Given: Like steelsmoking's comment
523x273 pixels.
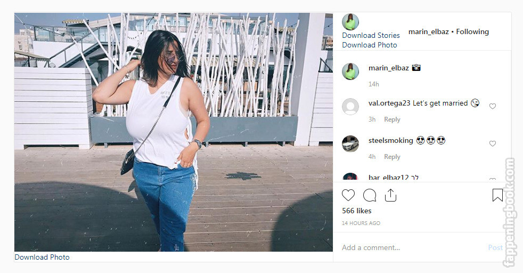Looking at the screenshot, I should point(492,144).
